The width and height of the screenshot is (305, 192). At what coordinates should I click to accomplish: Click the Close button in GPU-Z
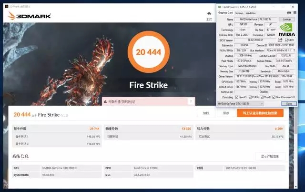click(289, 104)
